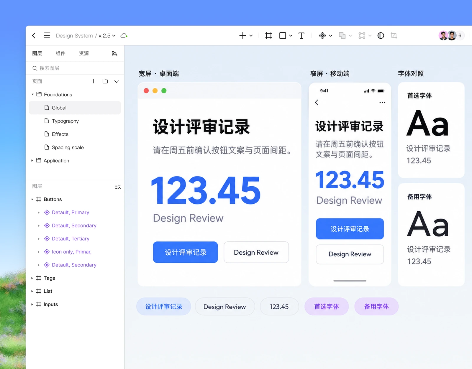Select the Effects page
Screen dimensions: 472x369
75,134
